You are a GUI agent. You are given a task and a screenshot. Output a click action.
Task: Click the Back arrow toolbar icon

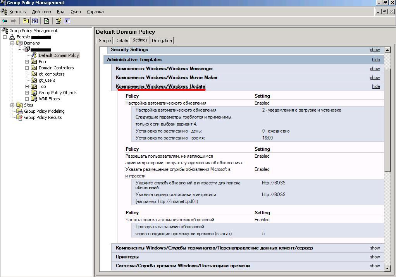coord(5,21)
